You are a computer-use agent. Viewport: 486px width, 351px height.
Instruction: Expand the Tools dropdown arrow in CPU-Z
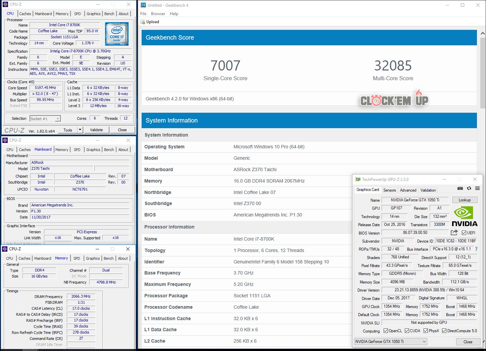tap(80, 130)
